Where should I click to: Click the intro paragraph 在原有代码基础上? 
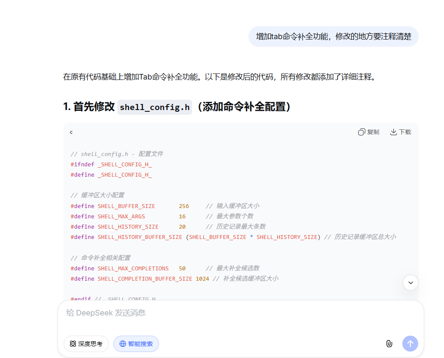pos(219,77)
